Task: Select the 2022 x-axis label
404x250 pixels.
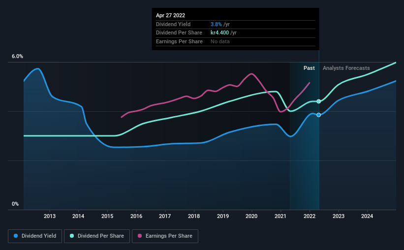Action: pos(310,216)
